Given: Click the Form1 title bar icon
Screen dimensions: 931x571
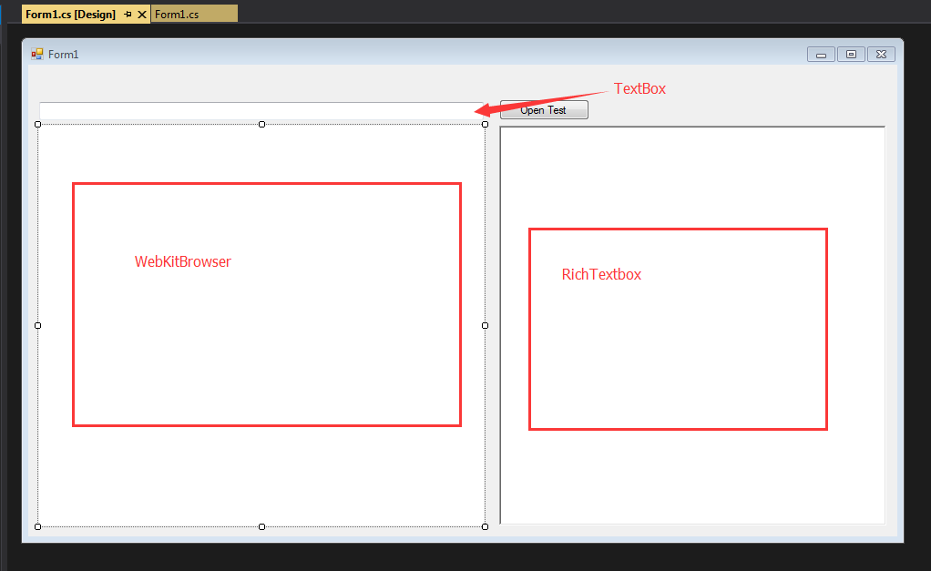Looking at the screenshot, I should (x=37, y=54).
